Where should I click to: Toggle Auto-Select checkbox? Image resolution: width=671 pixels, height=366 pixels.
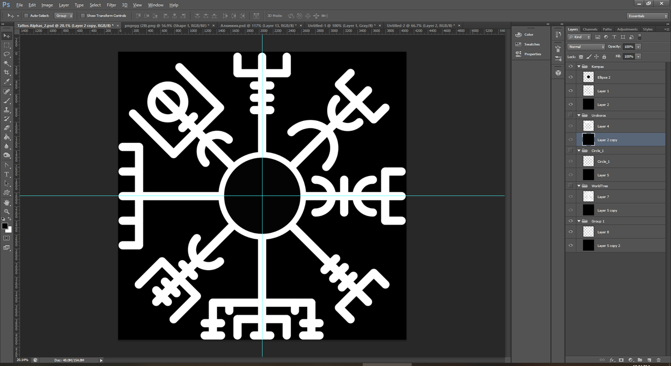coord(26,16)
